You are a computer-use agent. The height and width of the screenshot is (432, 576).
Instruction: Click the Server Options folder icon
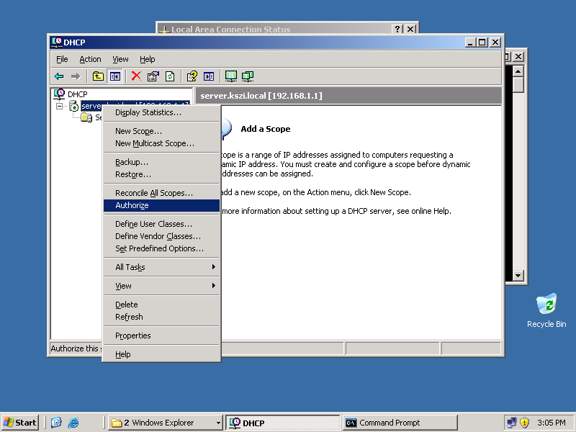coord(86,117)
